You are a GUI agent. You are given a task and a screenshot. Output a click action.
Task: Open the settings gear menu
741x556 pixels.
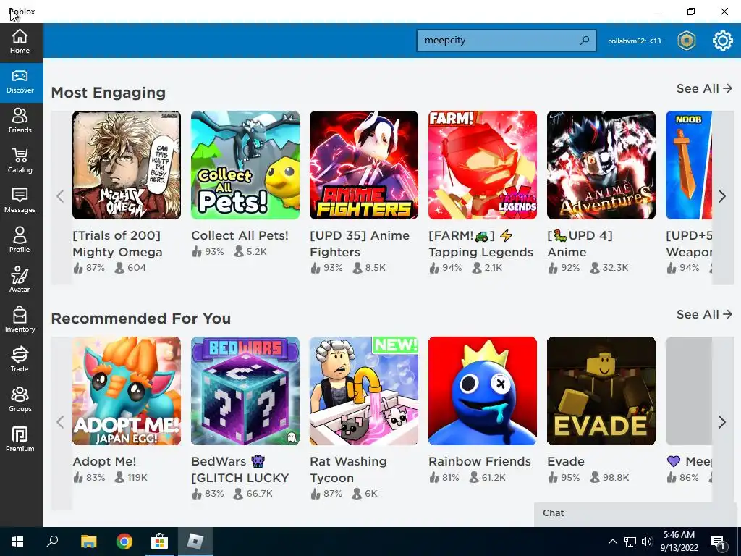click(722, 41)
